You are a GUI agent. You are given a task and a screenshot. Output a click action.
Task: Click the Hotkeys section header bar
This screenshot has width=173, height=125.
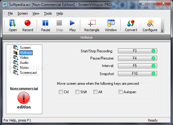pyautogui.click(x=86, y=37)
